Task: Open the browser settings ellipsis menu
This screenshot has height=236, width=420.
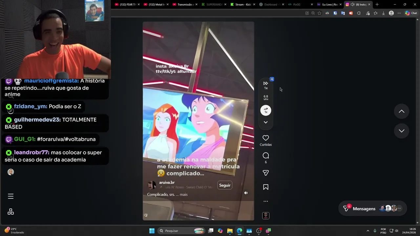Action: (x=399, y=13)
